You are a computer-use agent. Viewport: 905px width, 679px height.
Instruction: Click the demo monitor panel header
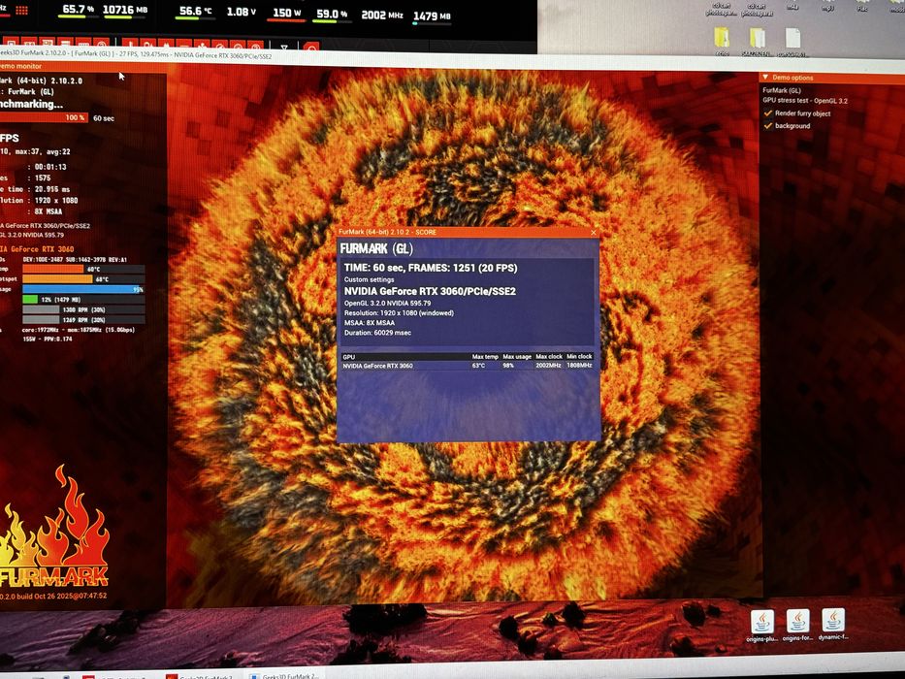pos(83,66)
